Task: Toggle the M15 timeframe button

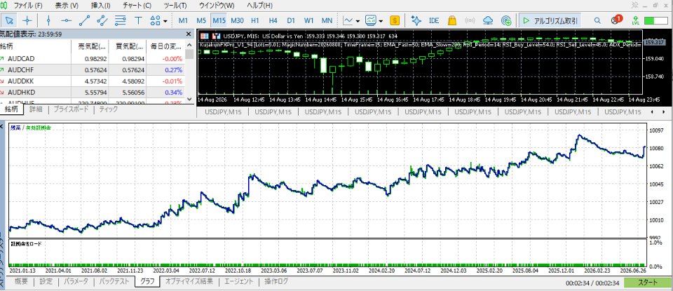Action: (219, 20)
